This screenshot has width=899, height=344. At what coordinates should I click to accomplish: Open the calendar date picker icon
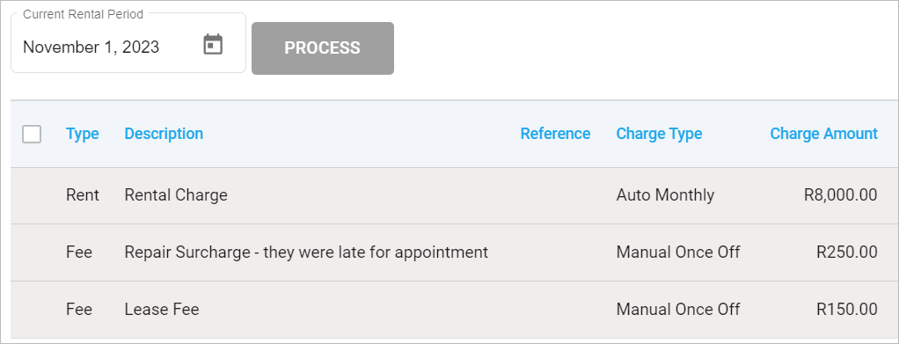213,45
